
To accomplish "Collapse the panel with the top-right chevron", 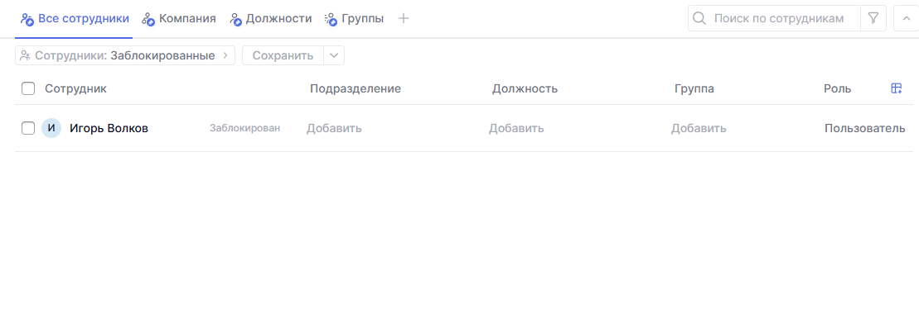I will coord(906,18).
